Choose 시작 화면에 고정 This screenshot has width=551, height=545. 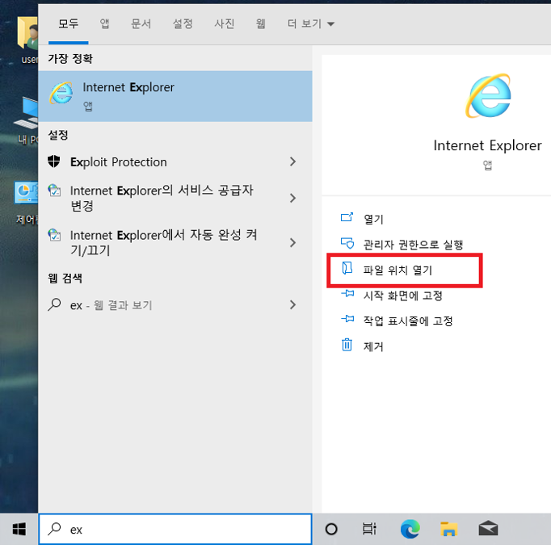pyautogui.click(x=402, y=296)
